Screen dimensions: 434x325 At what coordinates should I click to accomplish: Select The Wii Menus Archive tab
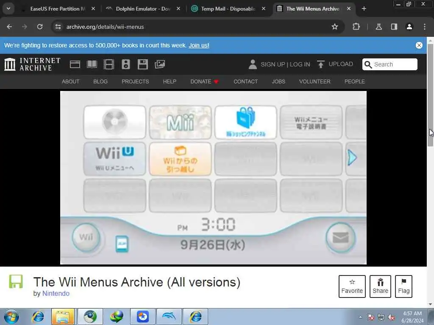pos(313,9)
